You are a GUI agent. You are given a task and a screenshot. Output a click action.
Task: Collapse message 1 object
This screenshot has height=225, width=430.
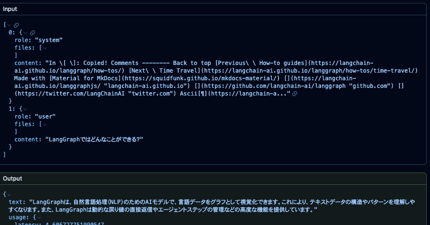25,109
